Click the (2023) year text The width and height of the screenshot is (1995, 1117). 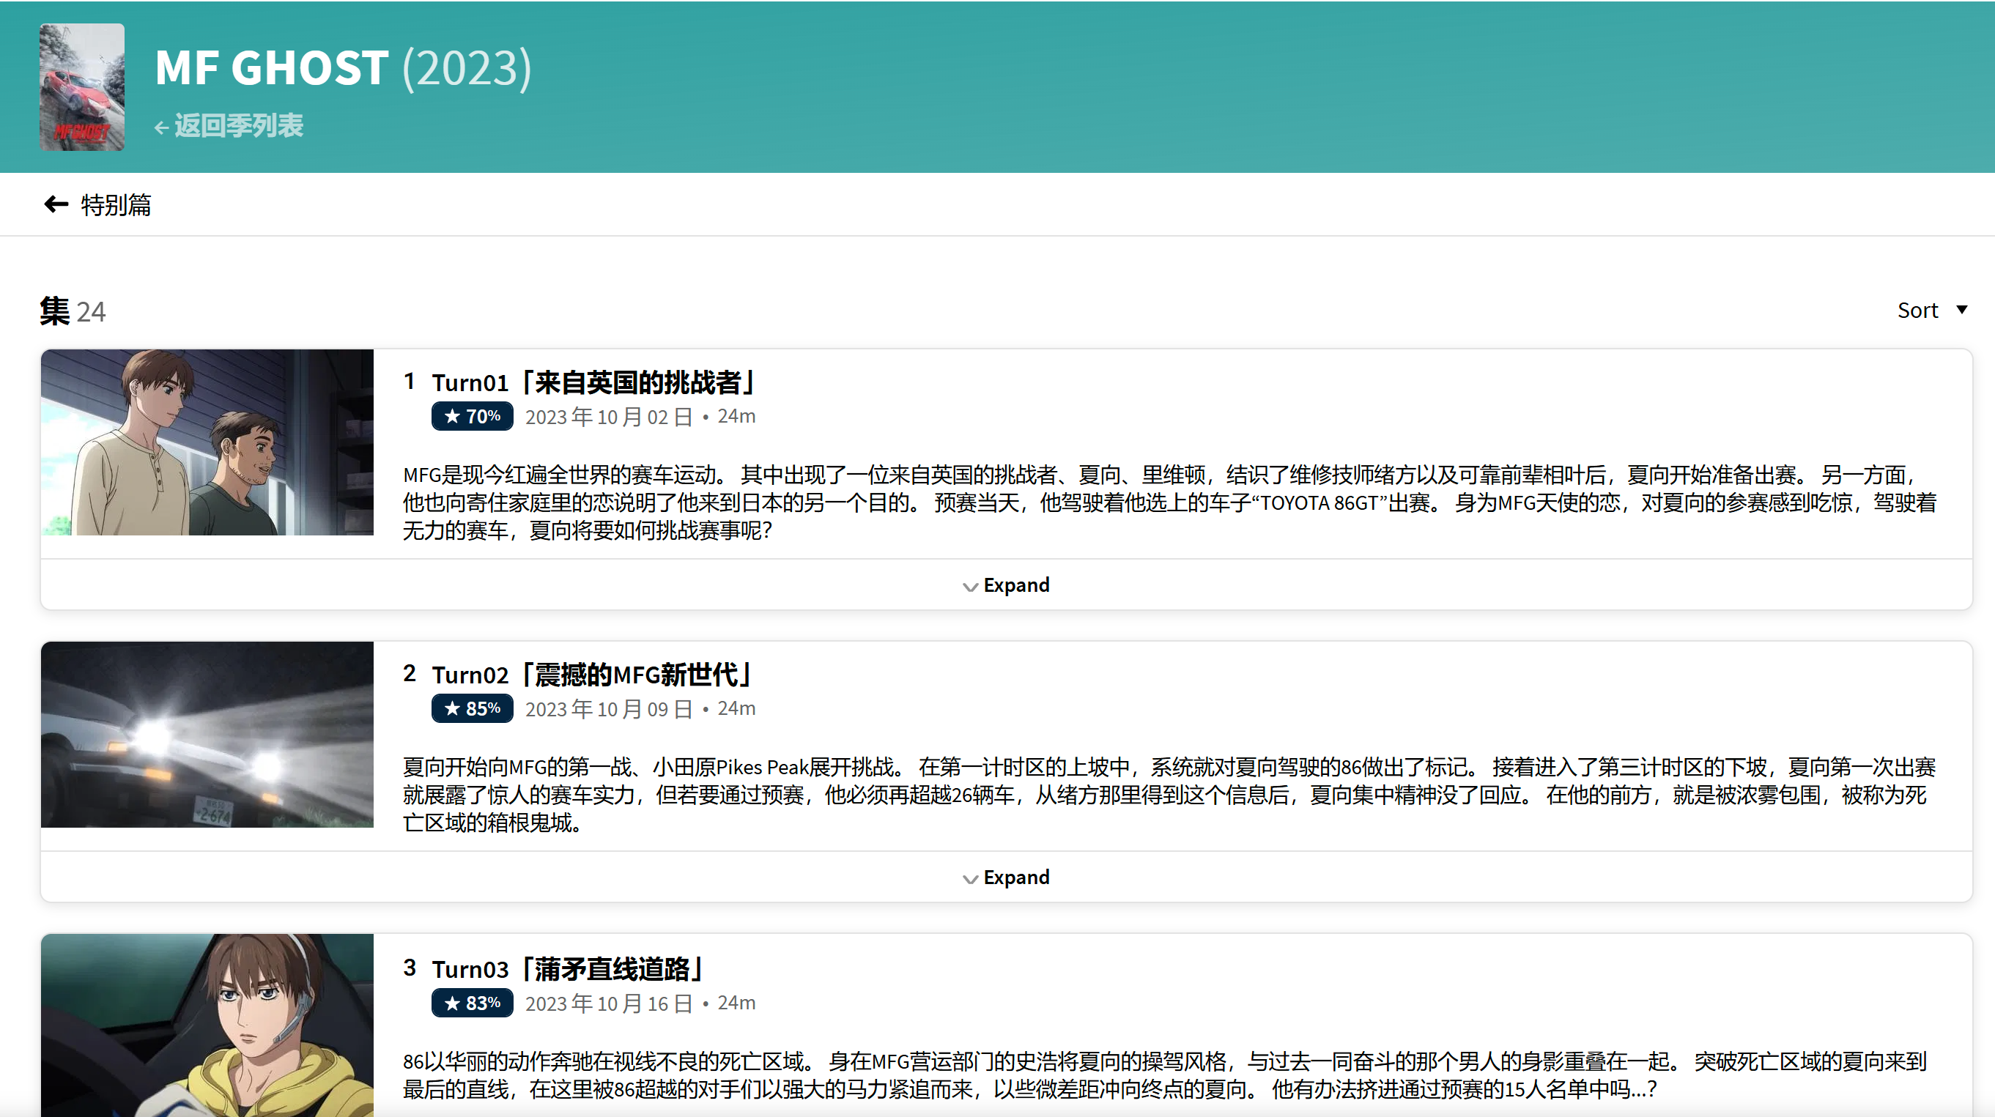point(467,68)
